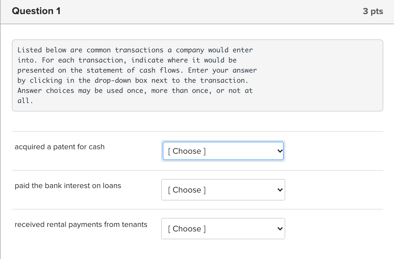Click the Question 1 heading
Viewport: 394px width, 259px height.
click(x=36, y=11)
